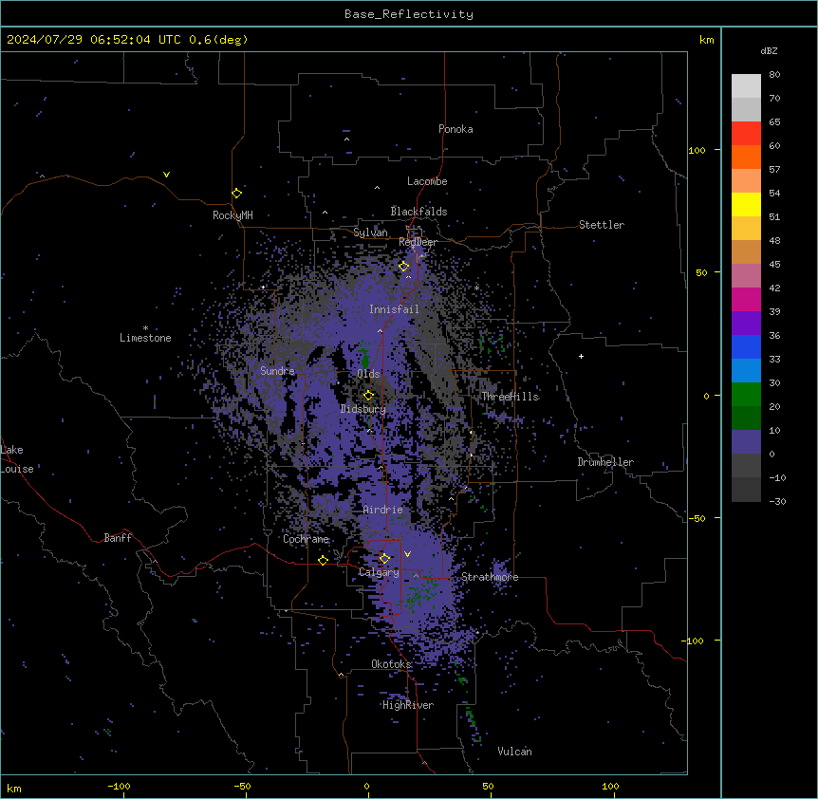The image size is (818, 799).
Task: Click the -100 tick on horizontal axis
Action: [119, 786]
